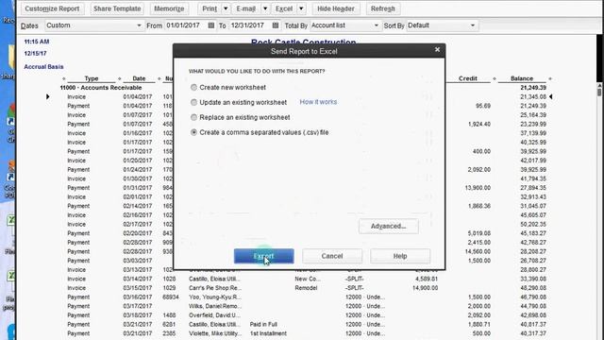Click the Export button
This screenshot has width=604, height=340.
coord(264,256)
